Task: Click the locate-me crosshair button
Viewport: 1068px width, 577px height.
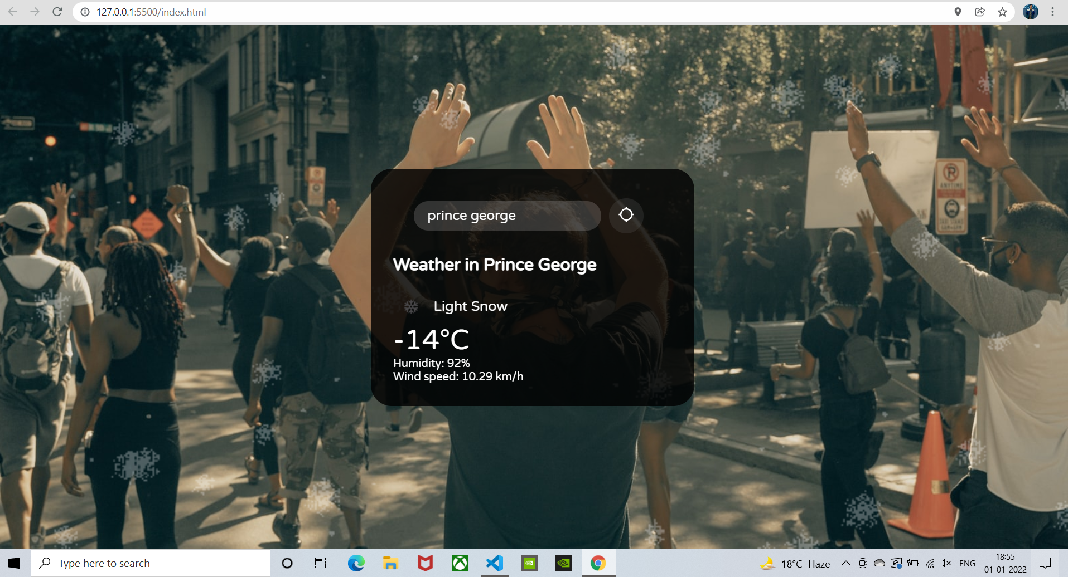Action: pos(626,215)
